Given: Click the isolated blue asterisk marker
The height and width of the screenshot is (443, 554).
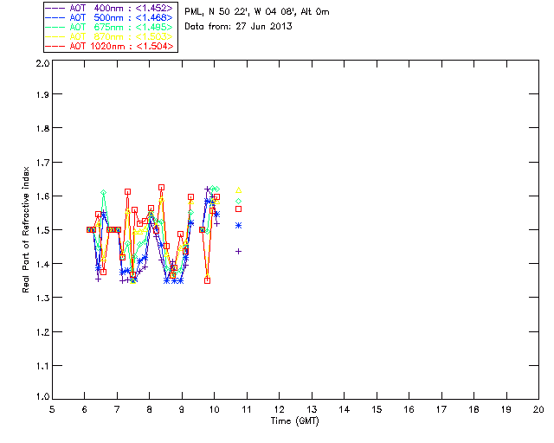Looking at the screenshot, I should [x=239, y=225].
